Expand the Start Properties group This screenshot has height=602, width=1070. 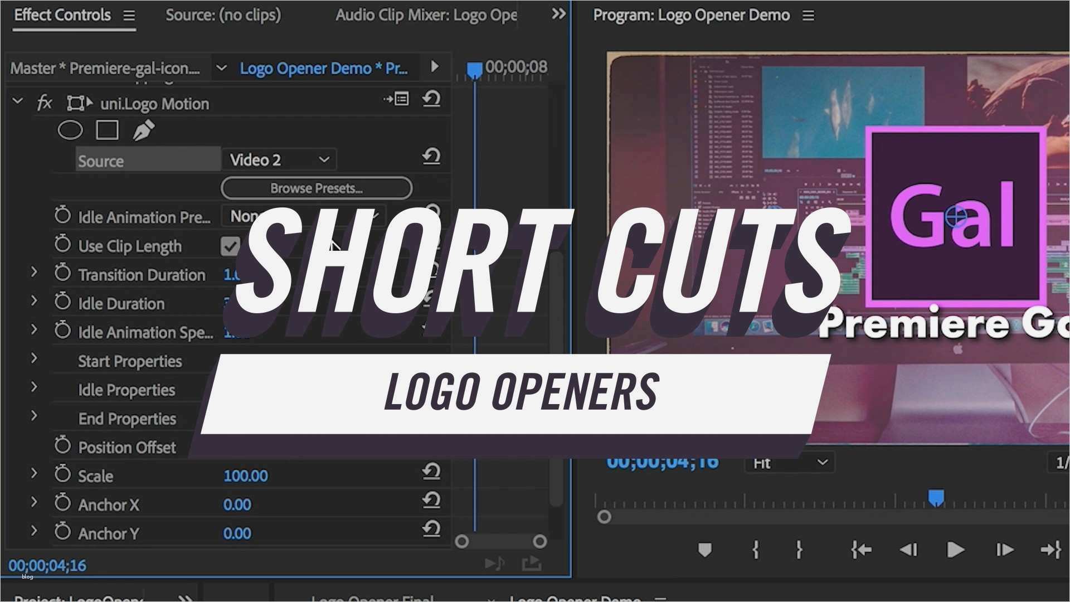pos(34,358)
